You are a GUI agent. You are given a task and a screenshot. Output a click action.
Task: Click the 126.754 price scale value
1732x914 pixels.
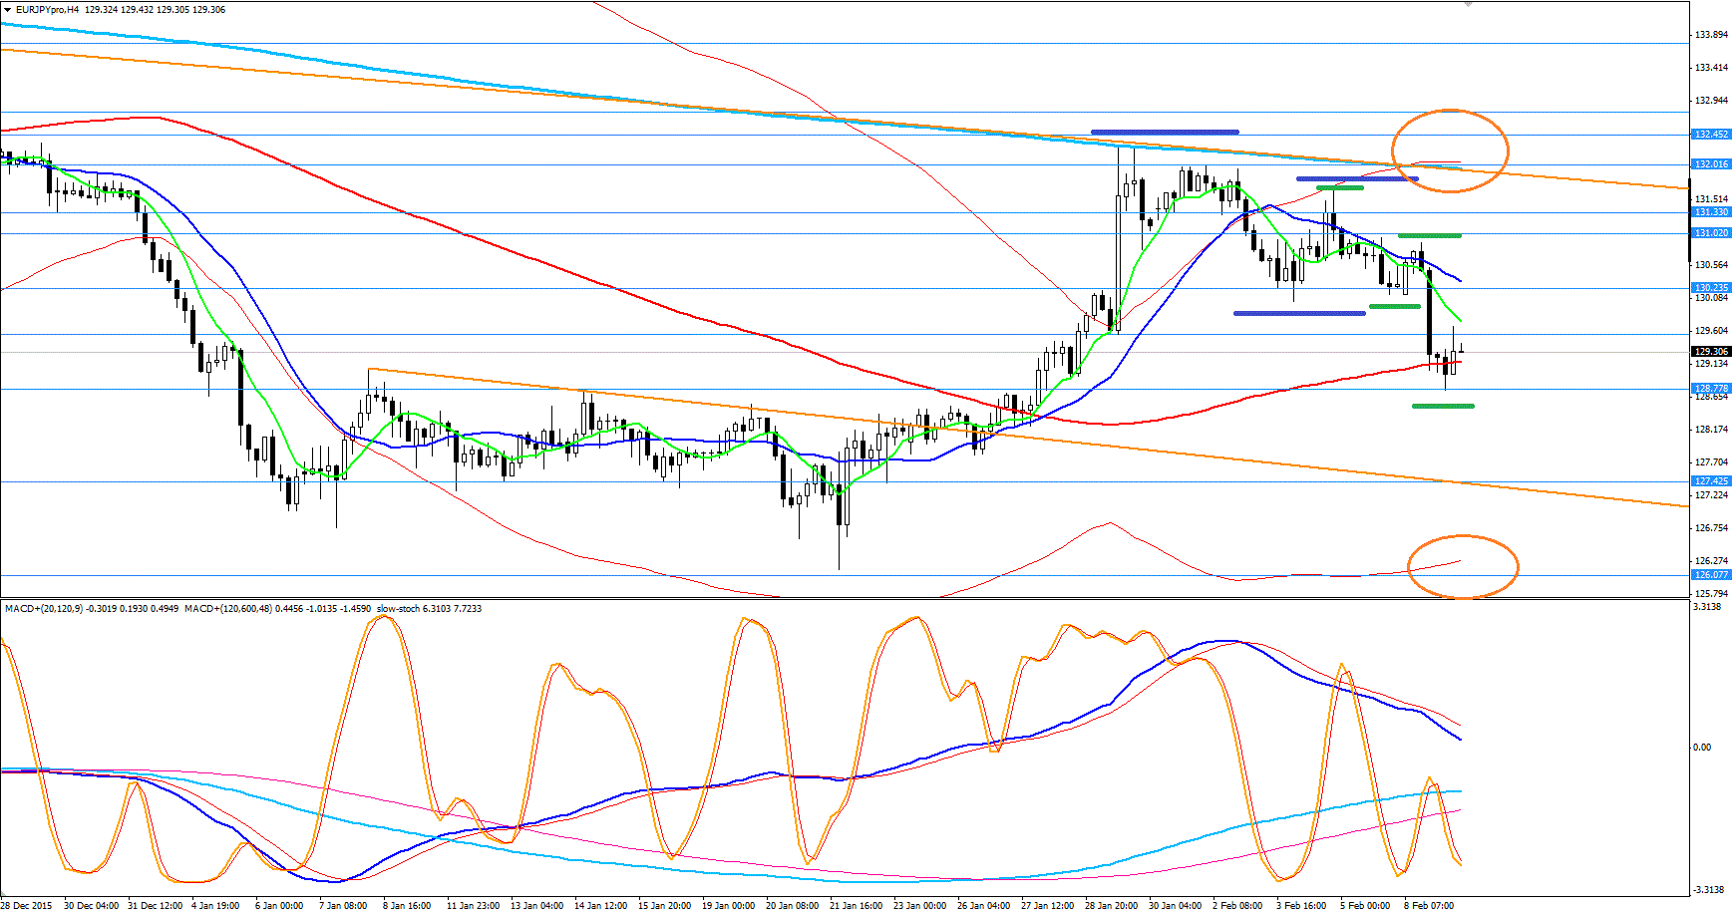tap(1711, 528)
